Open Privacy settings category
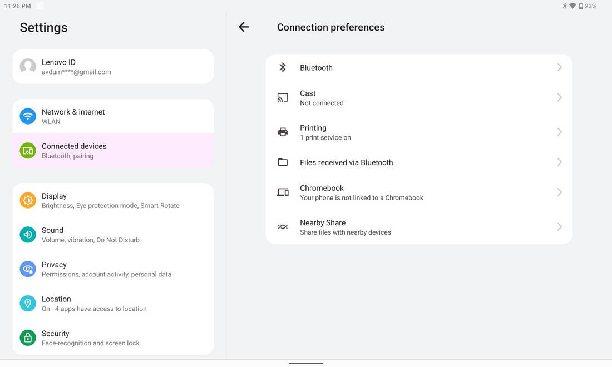Viewport: 612px width, 367px height. coord(113,269)
